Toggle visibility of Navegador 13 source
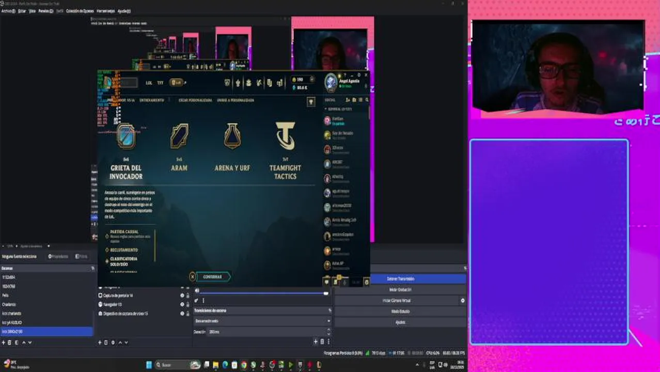This screenshot has height=372, width=660. [182, 305]
